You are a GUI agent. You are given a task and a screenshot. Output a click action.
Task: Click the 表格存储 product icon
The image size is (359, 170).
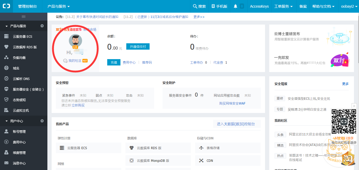click(x=201, y=148)
